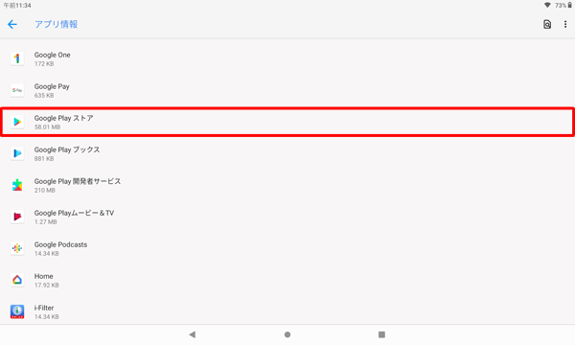The image size is (575, 345).
Task: Open the search apps icon
Action: point(547,25)
